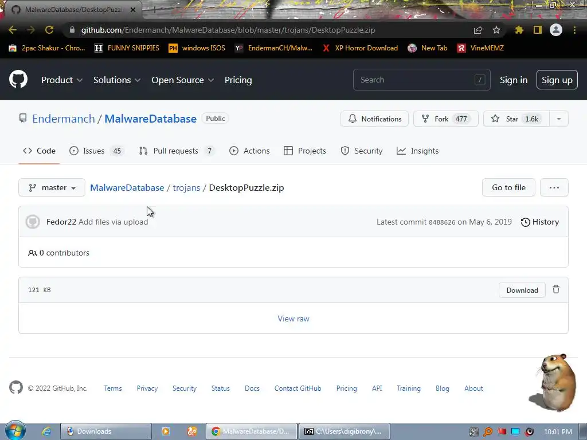
Task: Fork the repository
Action: point(445,119)
